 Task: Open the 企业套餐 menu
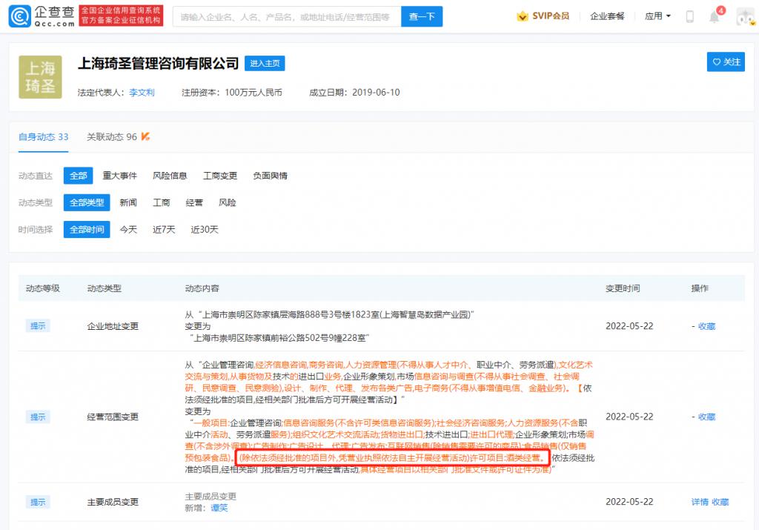tap(607, 16)
